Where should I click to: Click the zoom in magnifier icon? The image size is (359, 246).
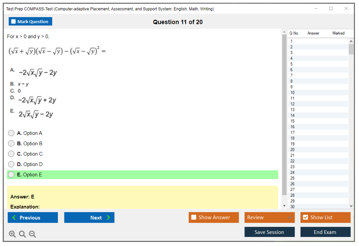12,234
